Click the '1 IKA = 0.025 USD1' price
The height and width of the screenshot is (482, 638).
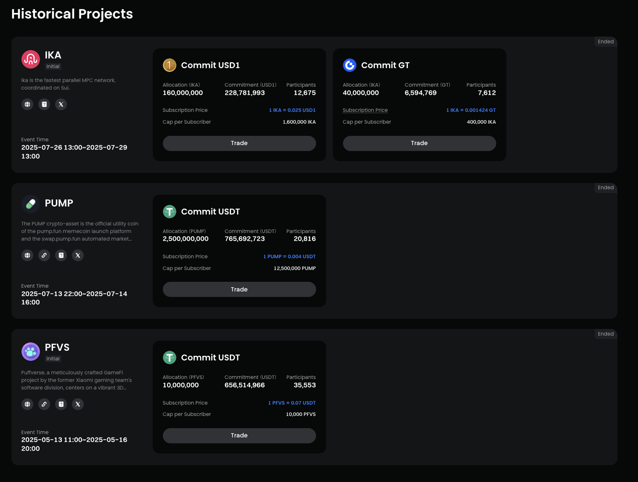click(x=292, y=110)
